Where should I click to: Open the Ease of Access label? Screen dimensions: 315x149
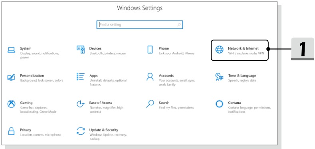(101, 103)
